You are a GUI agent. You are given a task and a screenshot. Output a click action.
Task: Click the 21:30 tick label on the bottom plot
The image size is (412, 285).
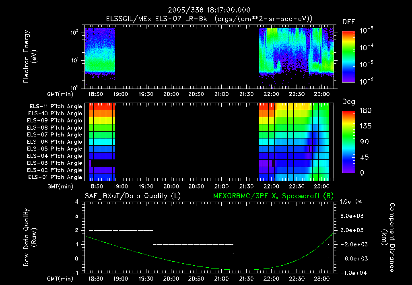click(246, 279)
